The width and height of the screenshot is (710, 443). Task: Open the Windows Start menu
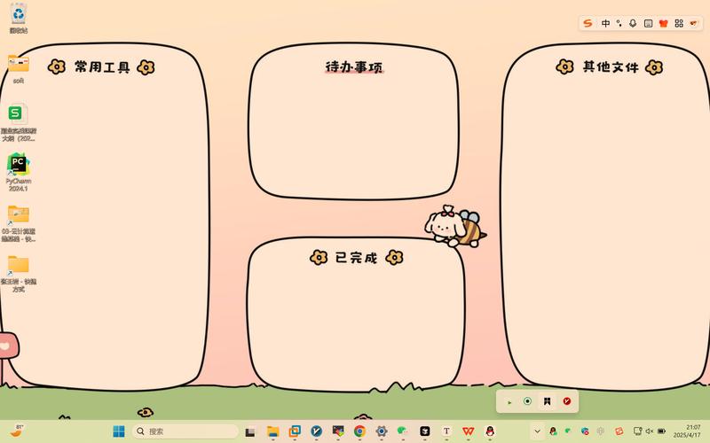click(x=119, y=431)
